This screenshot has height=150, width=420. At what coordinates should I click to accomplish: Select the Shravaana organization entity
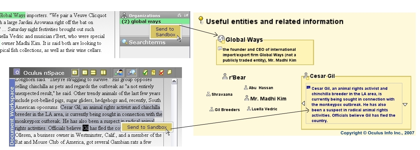point(222,94)
